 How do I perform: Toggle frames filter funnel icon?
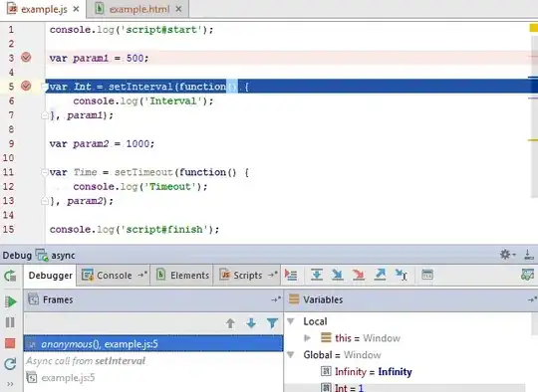coord(272,322)
